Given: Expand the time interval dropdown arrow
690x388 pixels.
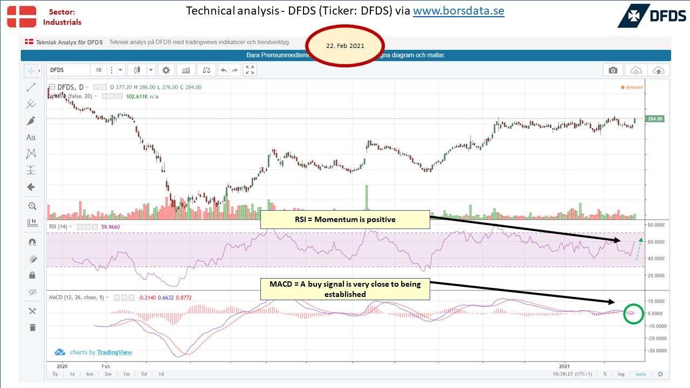Looking at the screenshot, I should click(120, 70).
